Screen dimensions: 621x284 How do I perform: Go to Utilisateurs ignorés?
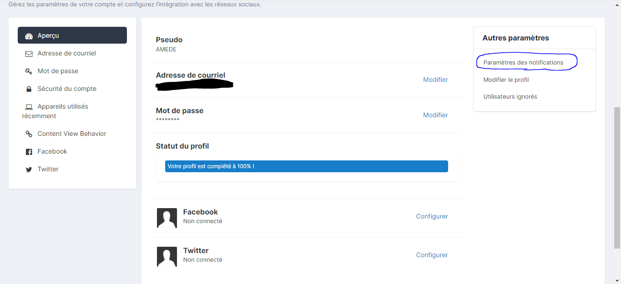click(x=510, y=97)
